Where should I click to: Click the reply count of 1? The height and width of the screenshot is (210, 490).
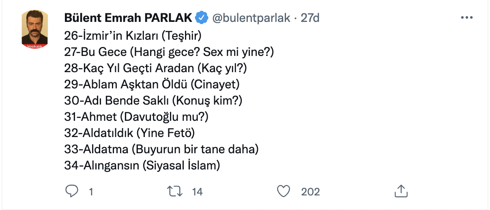[x=91, y=191]
